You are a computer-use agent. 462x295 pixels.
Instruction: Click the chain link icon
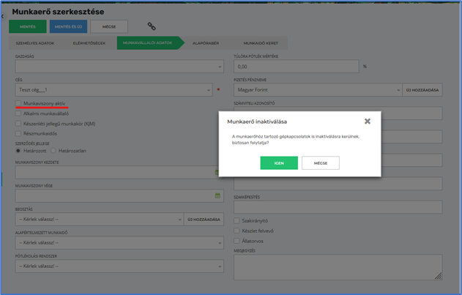(152, 27)
